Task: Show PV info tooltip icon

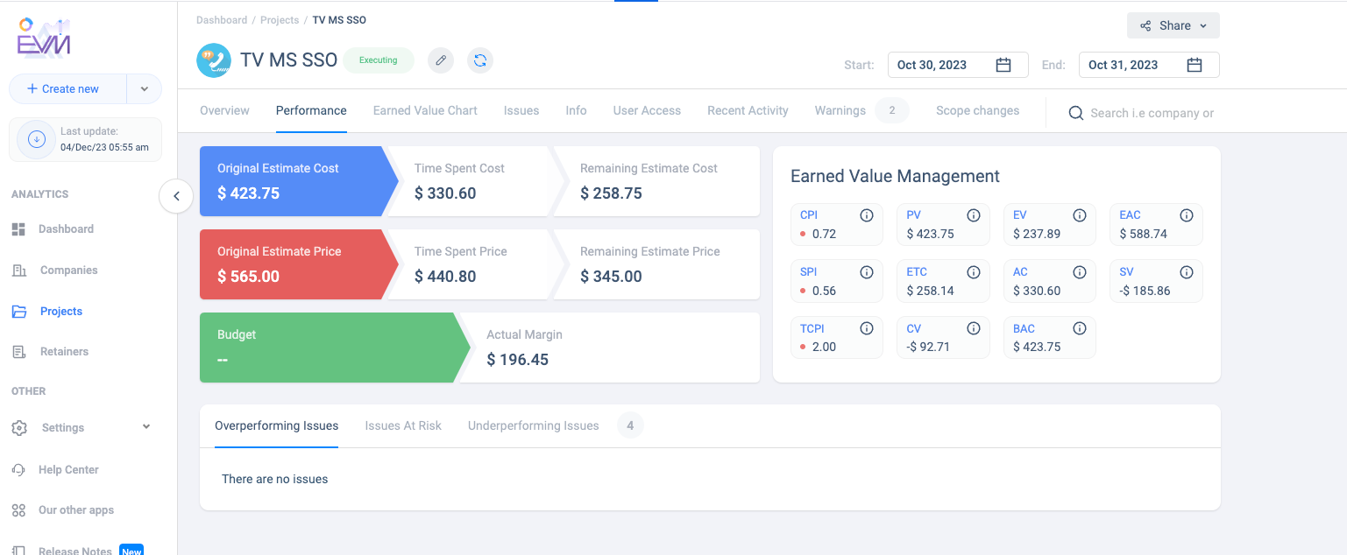Action: pyautogui.click(x=973, y=215)
